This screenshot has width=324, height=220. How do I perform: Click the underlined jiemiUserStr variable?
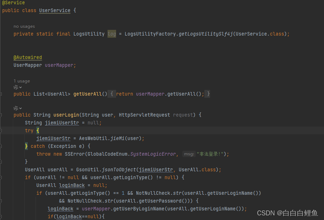tap(62, 123)
